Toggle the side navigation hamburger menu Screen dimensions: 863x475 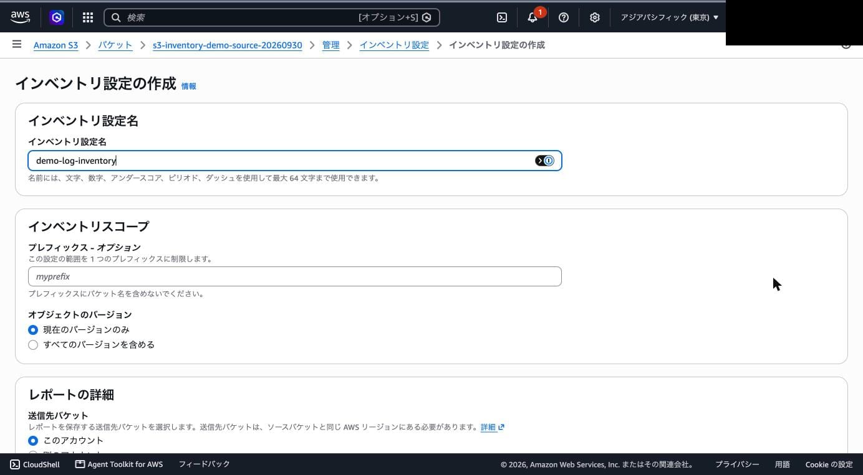[x=17, y=44]
